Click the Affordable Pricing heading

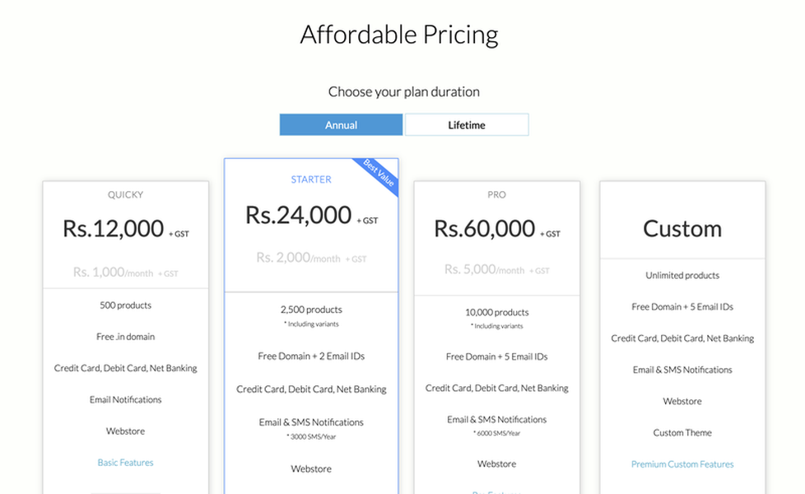click(x=399, y=35)
